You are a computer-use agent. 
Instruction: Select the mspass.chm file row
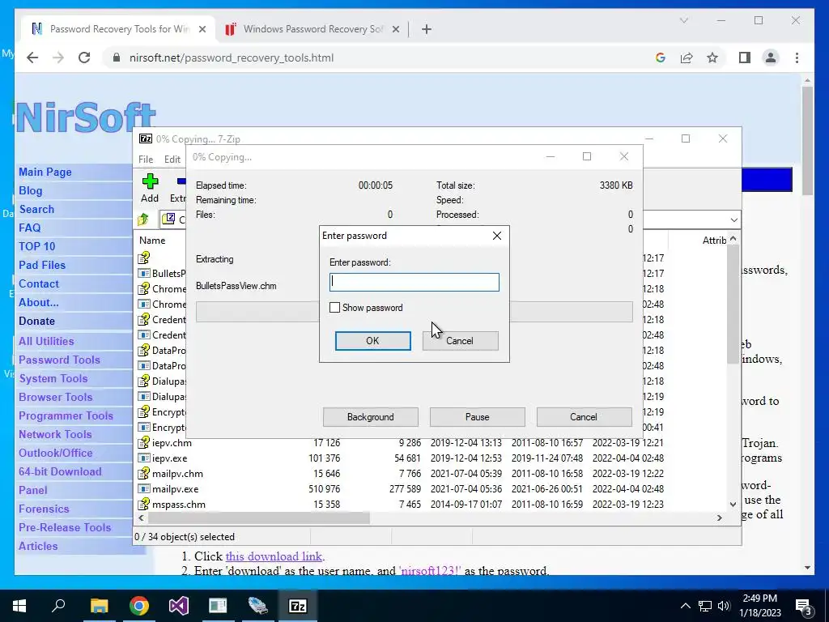400,504
